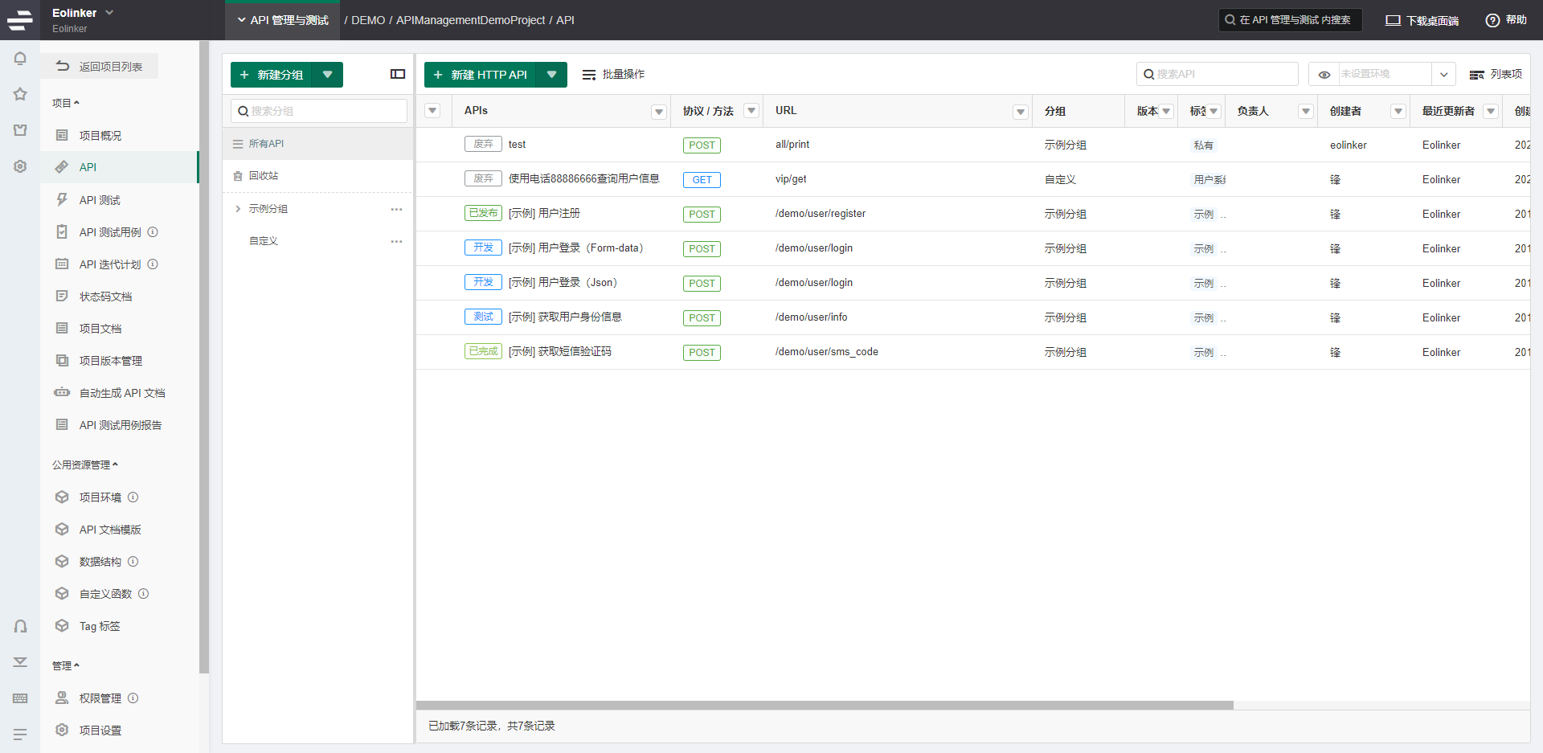1543x753 pixels.
Task: Click 返回项目列表 back button
Action: (100, 67)
